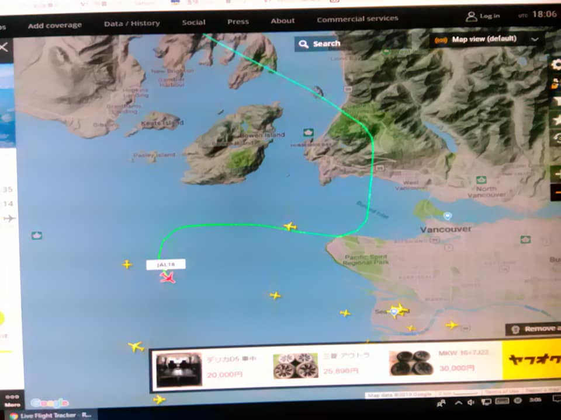Viewport: 561px width, 420px height.
Task: Click the refresh icon below the star in right toolbar
Action: tap(557, 138)
